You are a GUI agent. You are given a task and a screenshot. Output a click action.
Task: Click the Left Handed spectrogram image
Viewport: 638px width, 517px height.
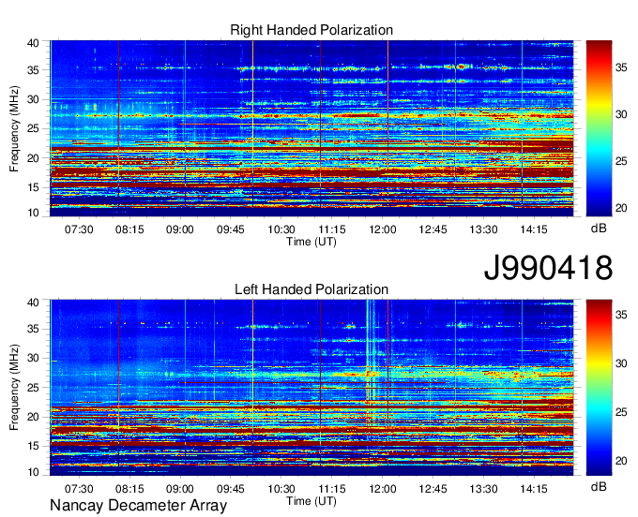pyautogui.click(x=311, y=388)
